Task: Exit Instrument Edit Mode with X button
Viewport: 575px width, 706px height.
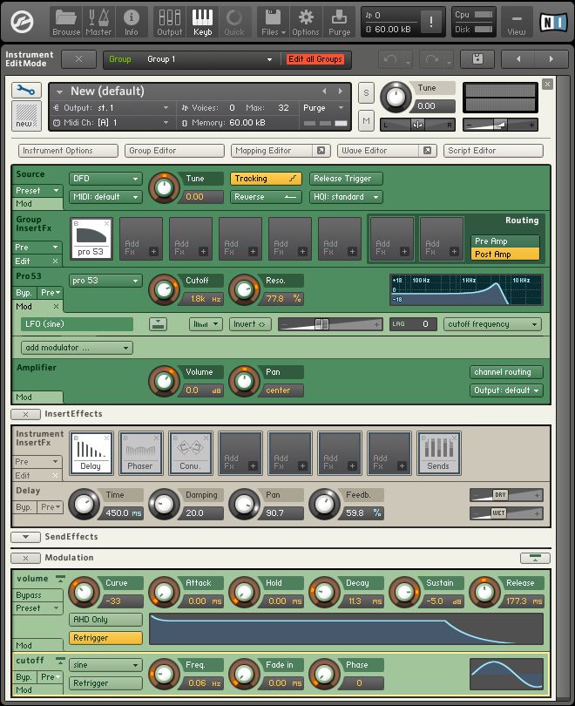Action: tap(78, 59)
